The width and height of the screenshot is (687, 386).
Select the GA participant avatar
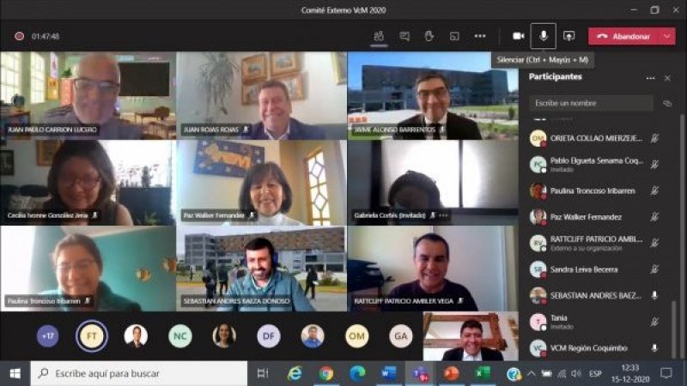pyautogui.click(x=401, y=336)
